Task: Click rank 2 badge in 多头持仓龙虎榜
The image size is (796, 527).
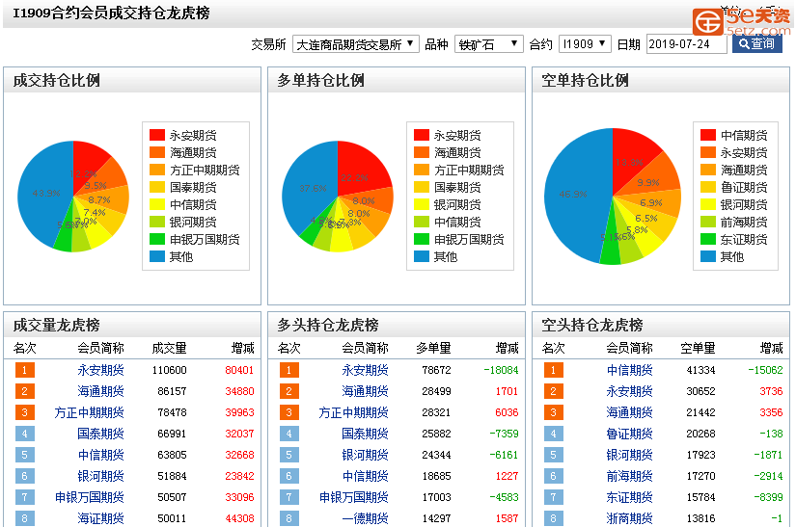Action: click(288, 391)
